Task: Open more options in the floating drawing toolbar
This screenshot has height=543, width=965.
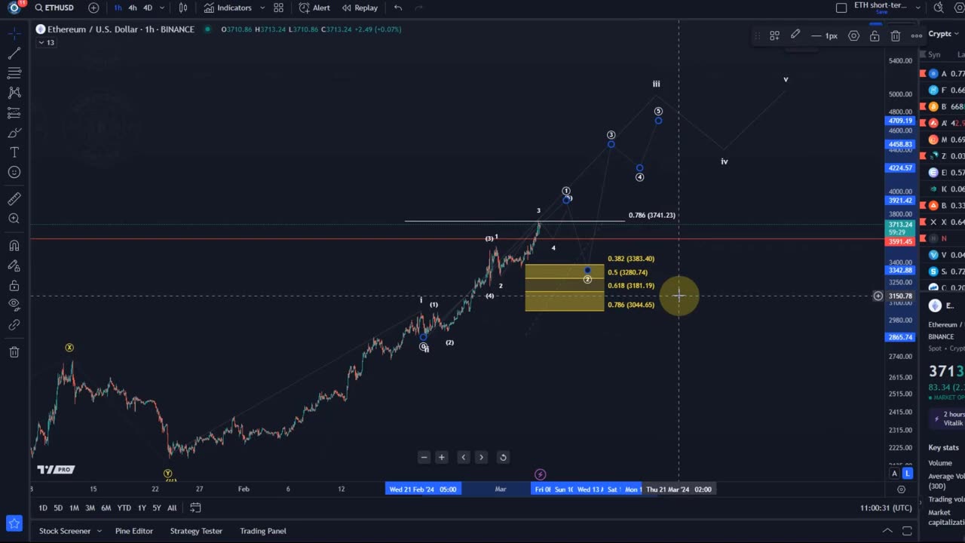Action: coord(916,35)
